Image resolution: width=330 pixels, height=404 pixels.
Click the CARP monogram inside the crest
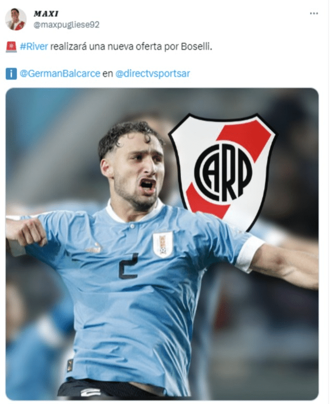pyautogui.click(x=223, y=171)
